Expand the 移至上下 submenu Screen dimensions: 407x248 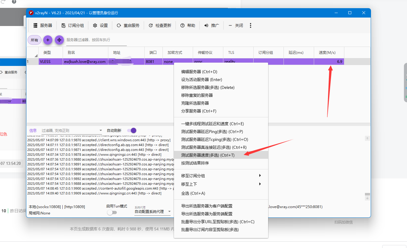click(x=221, y=184)
